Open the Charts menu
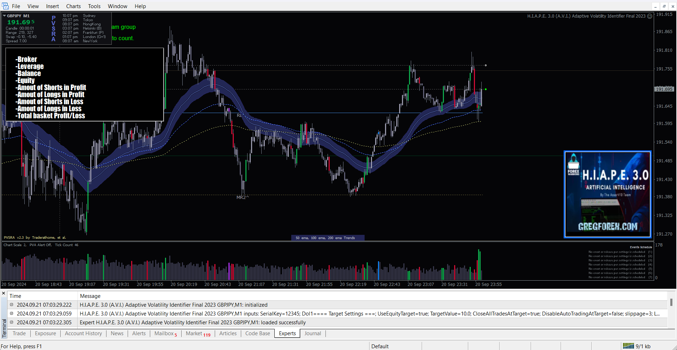This screenshot has width=677, height=350. click(73, 6)
